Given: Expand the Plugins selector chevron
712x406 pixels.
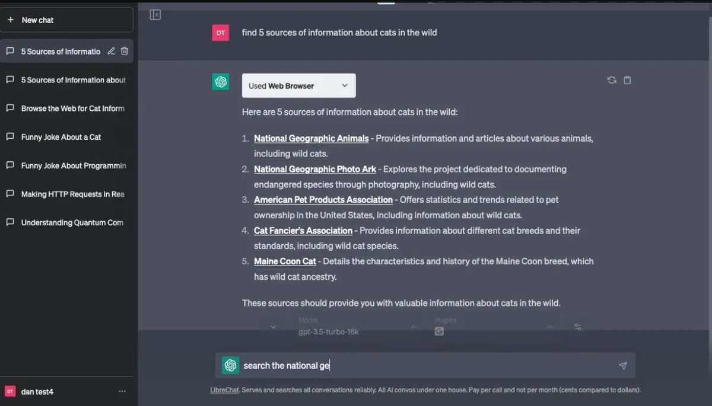Looking at the screenshot, I should [x=550, y=327].
